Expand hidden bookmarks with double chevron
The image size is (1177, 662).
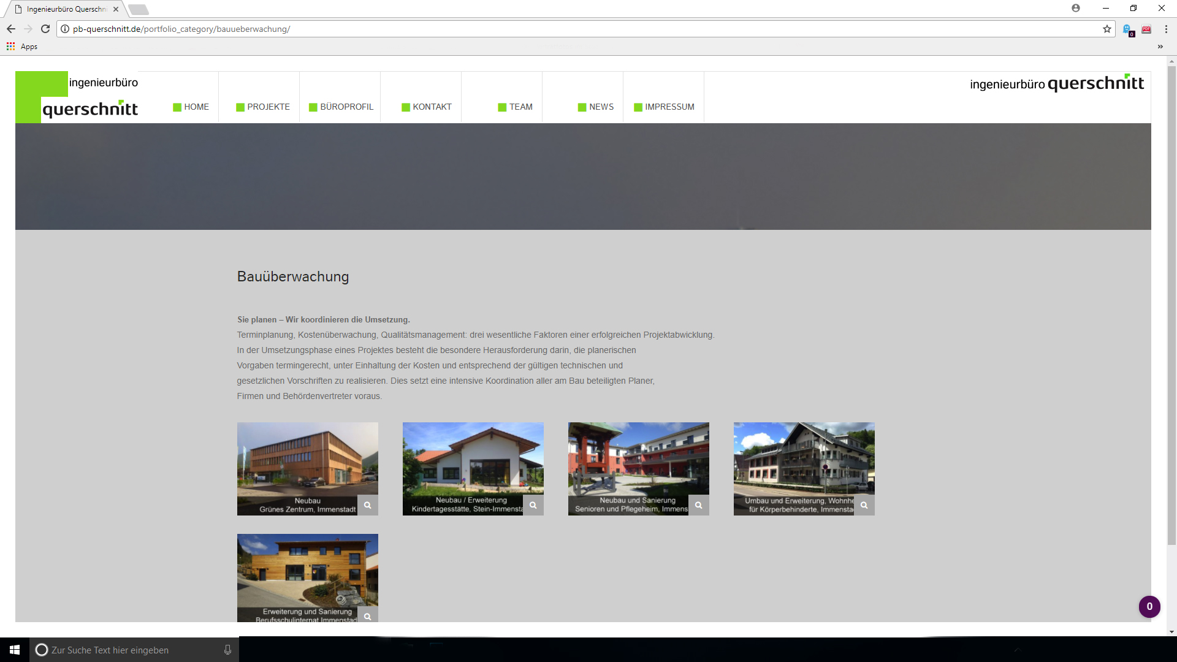[1160, 47]
